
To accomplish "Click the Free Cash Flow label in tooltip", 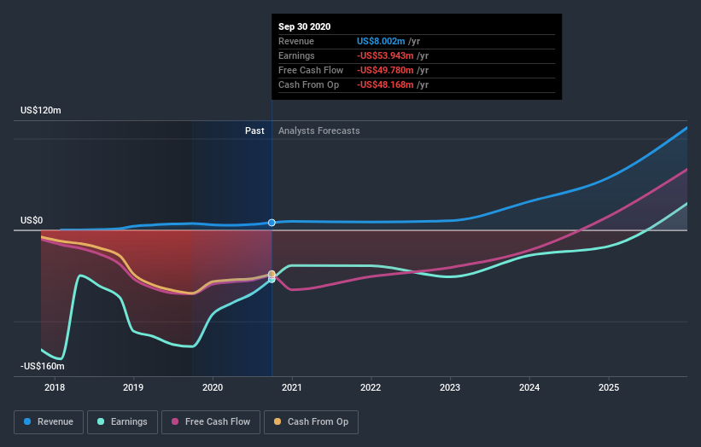I will click(311, 71).
